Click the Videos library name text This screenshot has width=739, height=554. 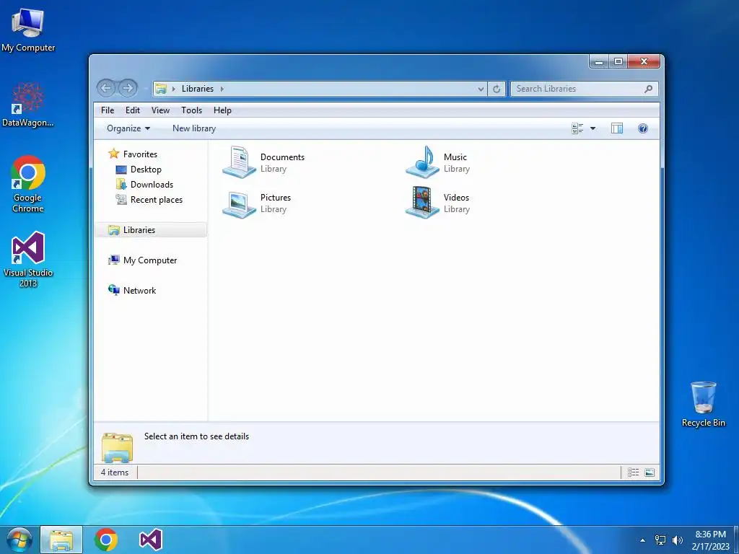pyautogui.click(x=456, y=198)
